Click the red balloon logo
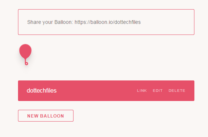The image size is (208, 137). pyautogui.click(x=25, y=55)
